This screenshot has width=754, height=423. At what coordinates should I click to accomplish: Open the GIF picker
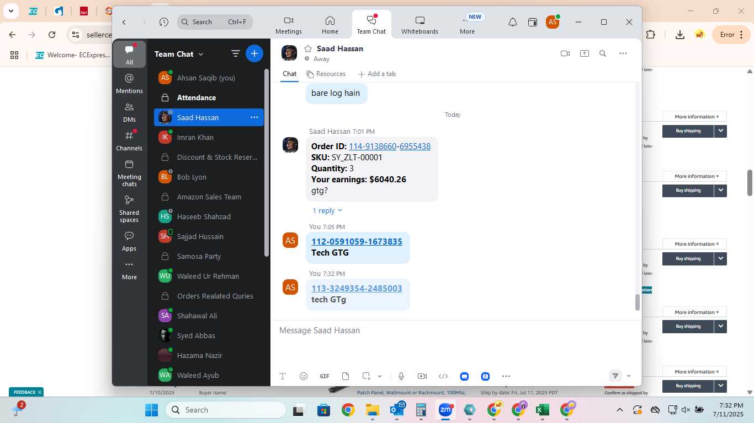(x=325, y=376)
